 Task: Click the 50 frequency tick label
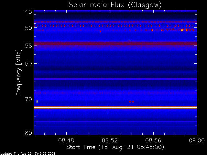pos(28,28)
